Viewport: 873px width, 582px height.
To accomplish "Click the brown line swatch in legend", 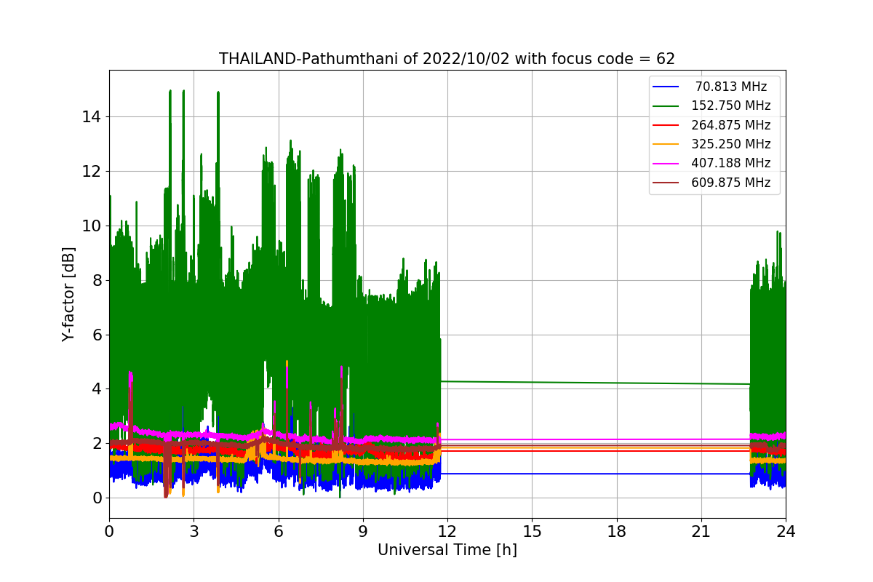I will pos(666,183).
